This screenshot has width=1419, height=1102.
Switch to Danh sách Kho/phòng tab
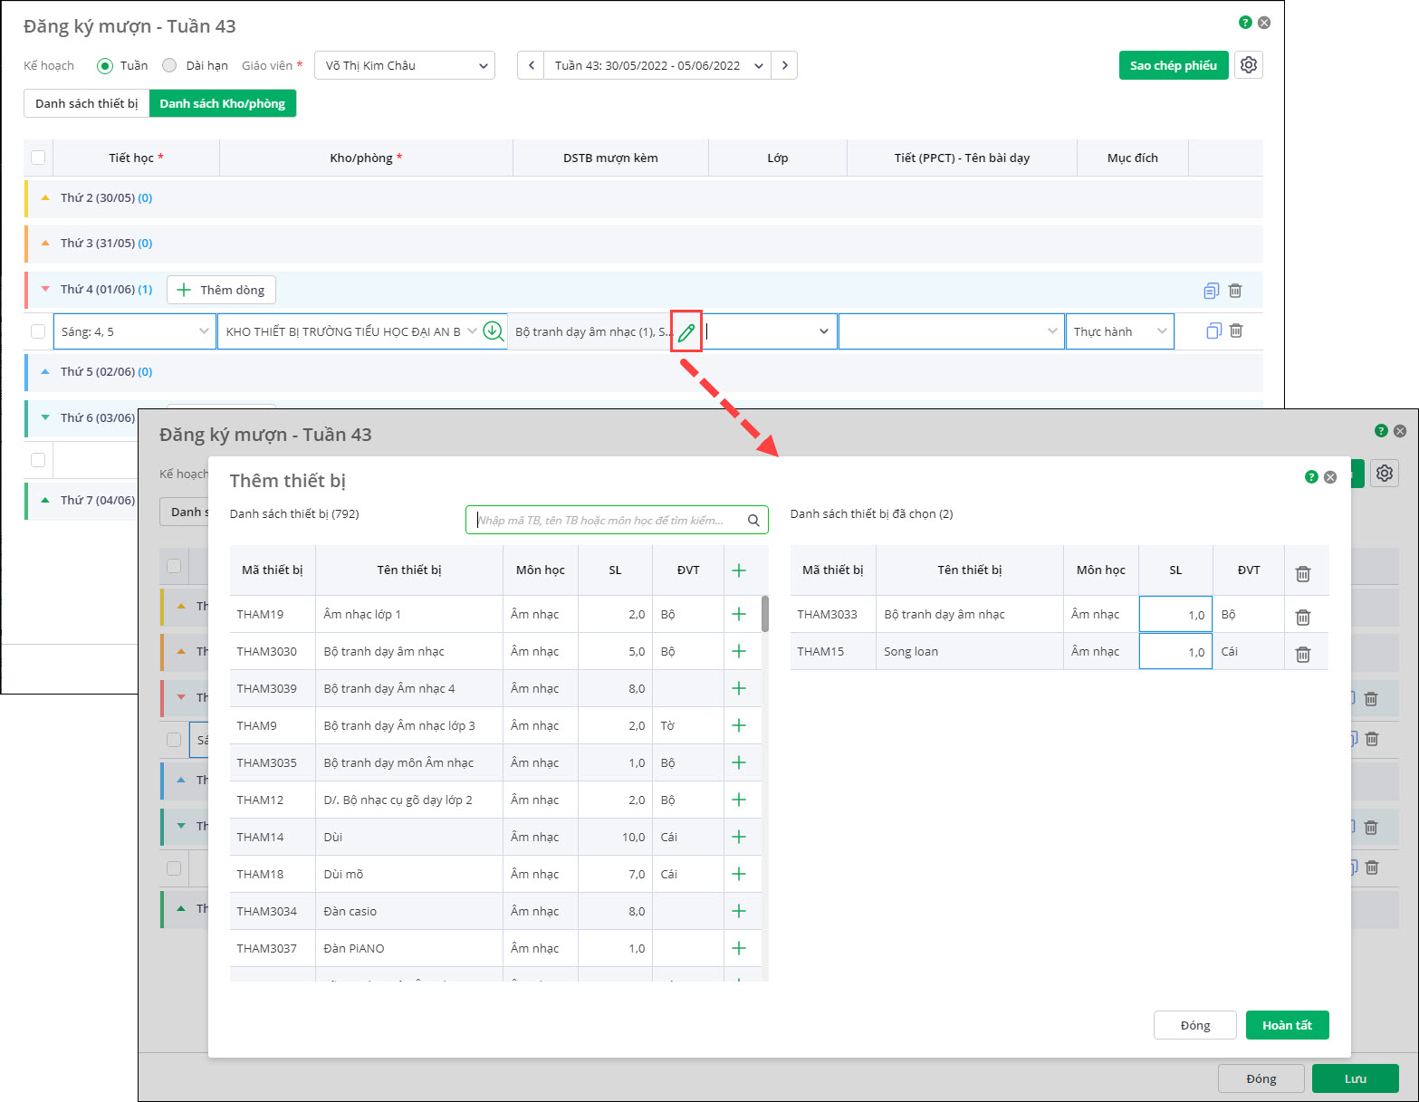pyautogui.click(x=222, y=103)
